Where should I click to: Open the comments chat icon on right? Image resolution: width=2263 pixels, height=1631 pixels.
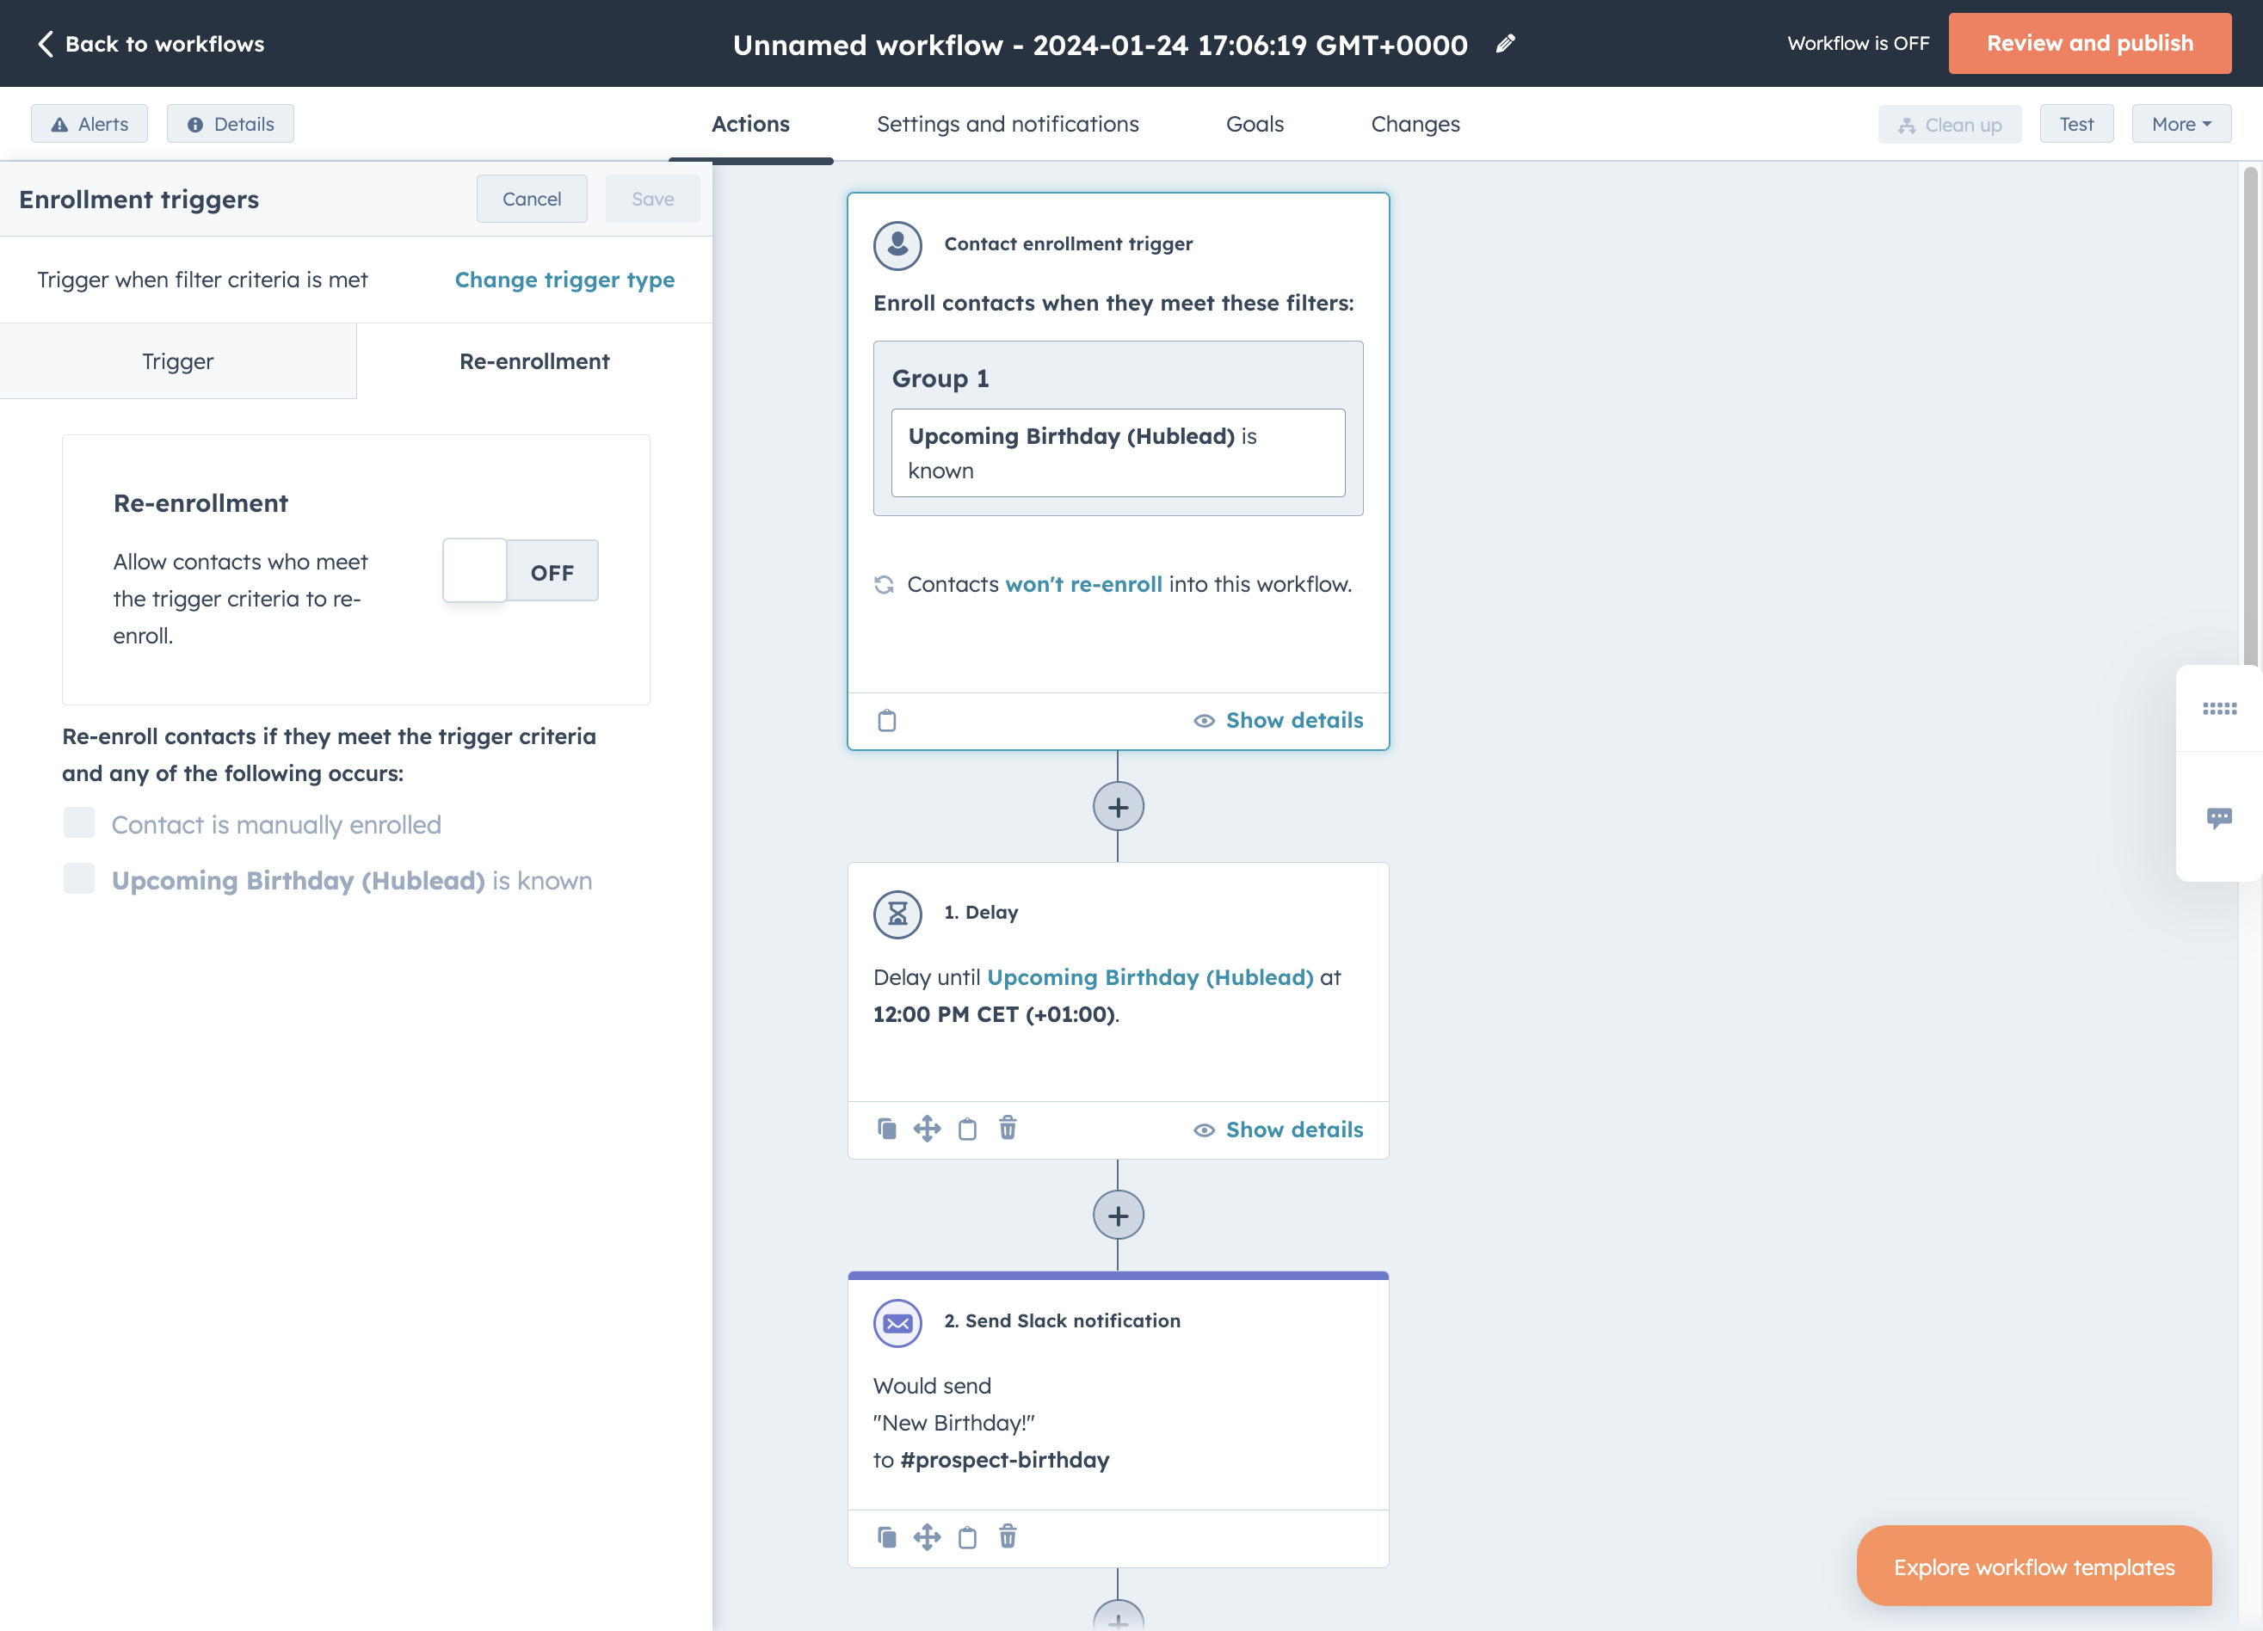pos(2219,818)
